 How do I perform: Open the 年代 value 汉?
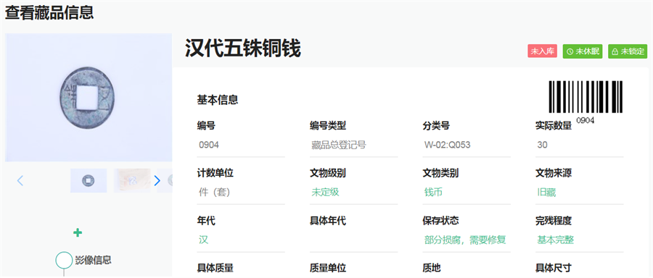click(203, 240)
